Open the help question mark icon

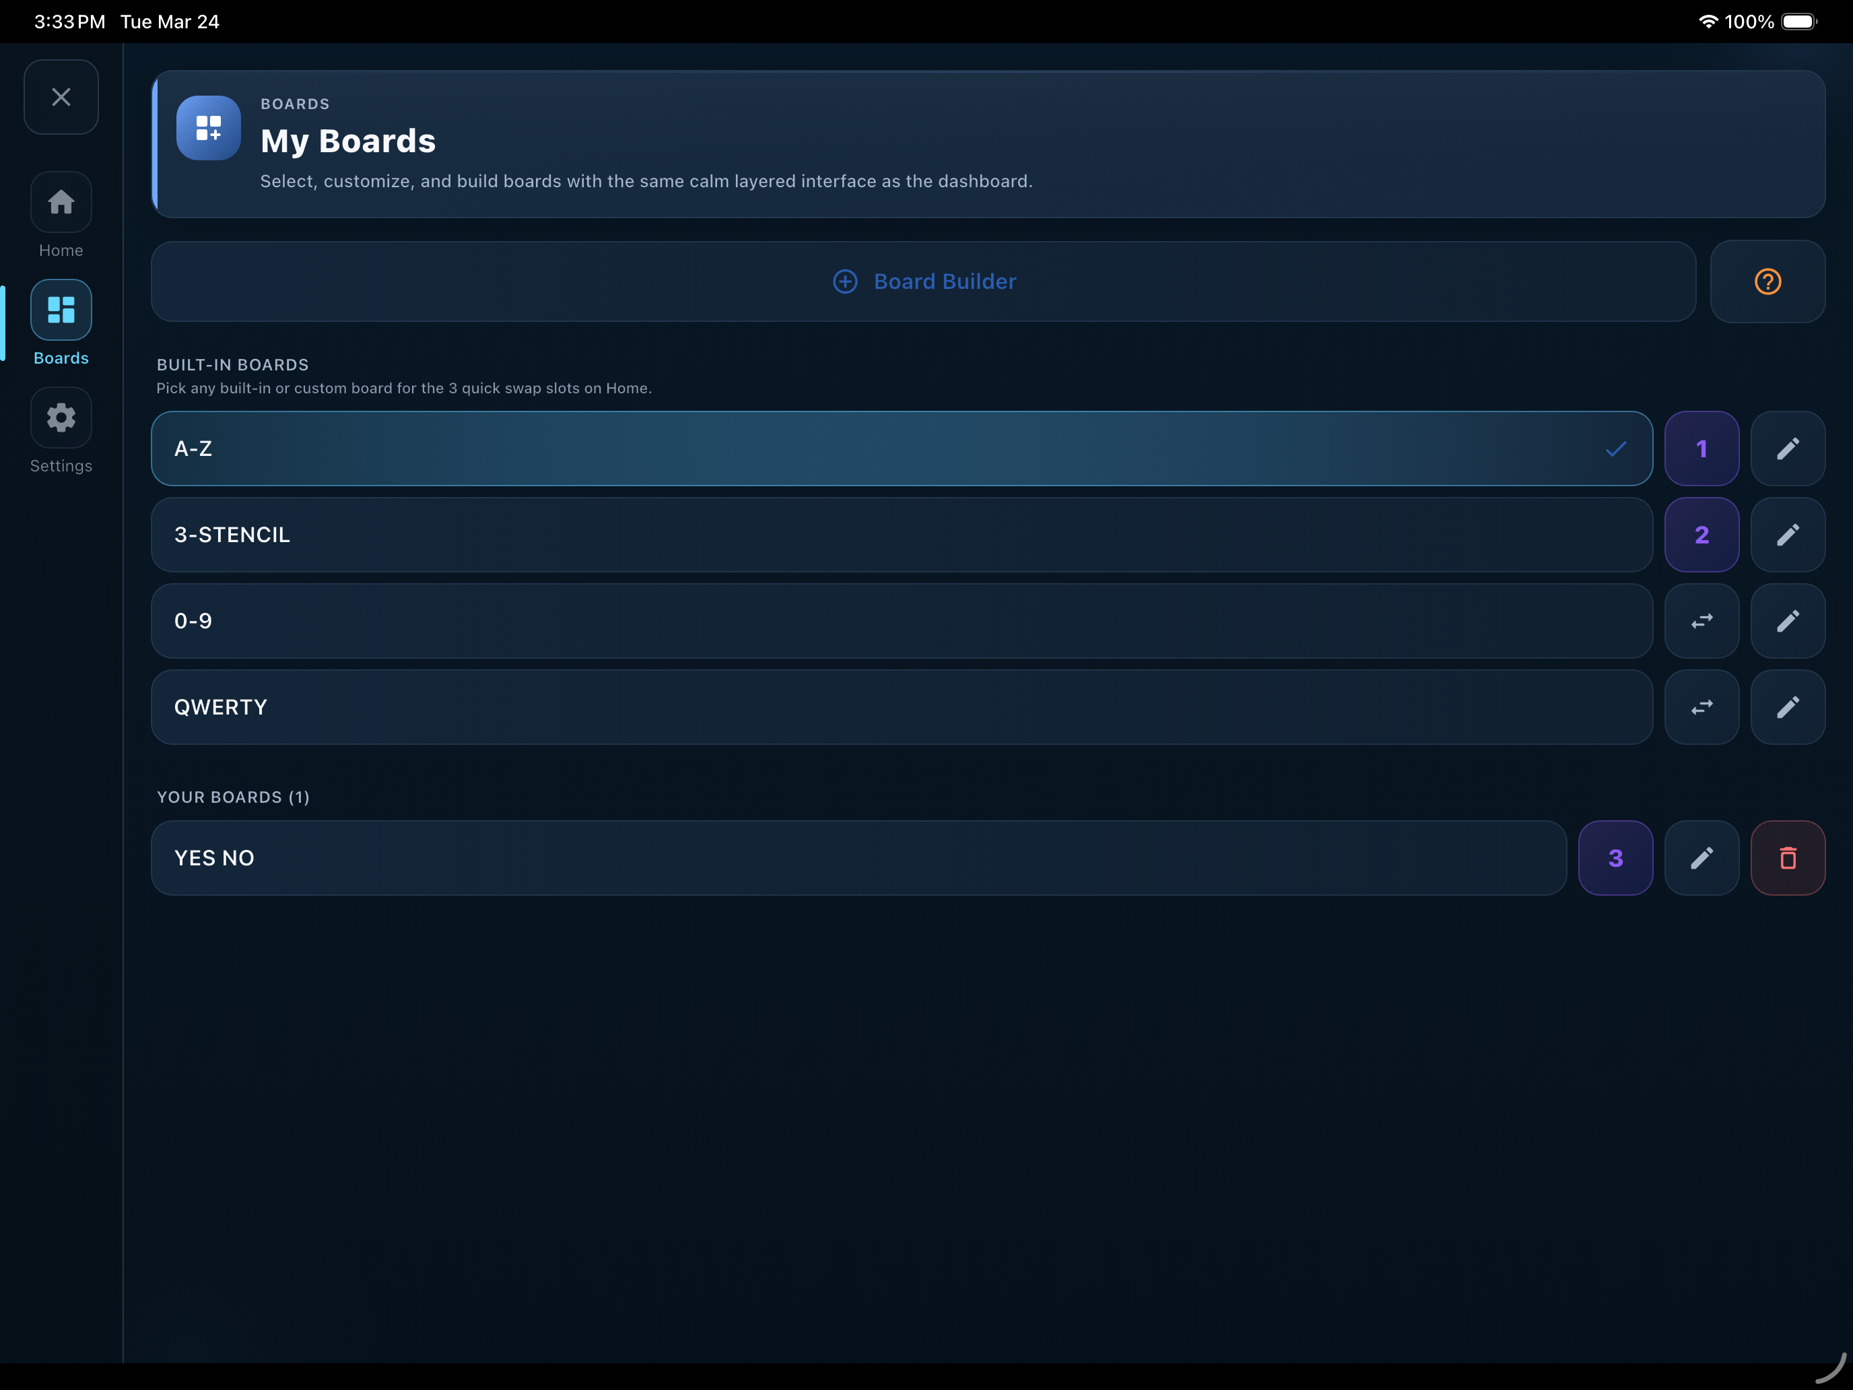pos(1767,282)
